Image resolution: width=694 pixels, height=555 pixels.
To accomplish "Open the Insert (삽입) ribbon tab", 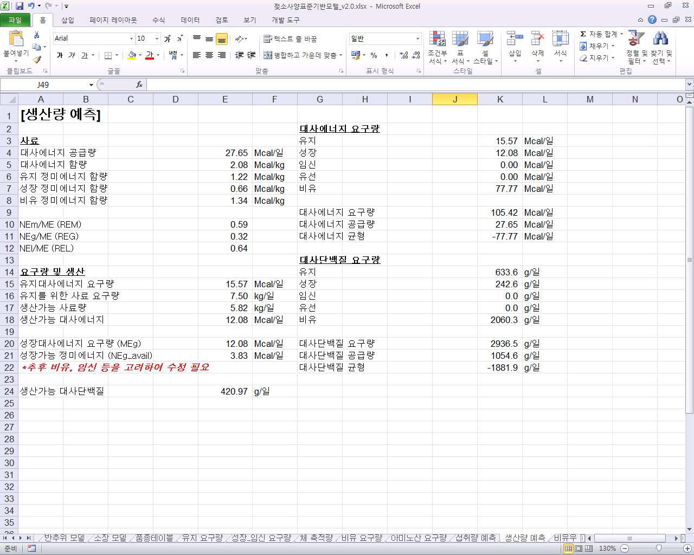I will tap(68, 20).
